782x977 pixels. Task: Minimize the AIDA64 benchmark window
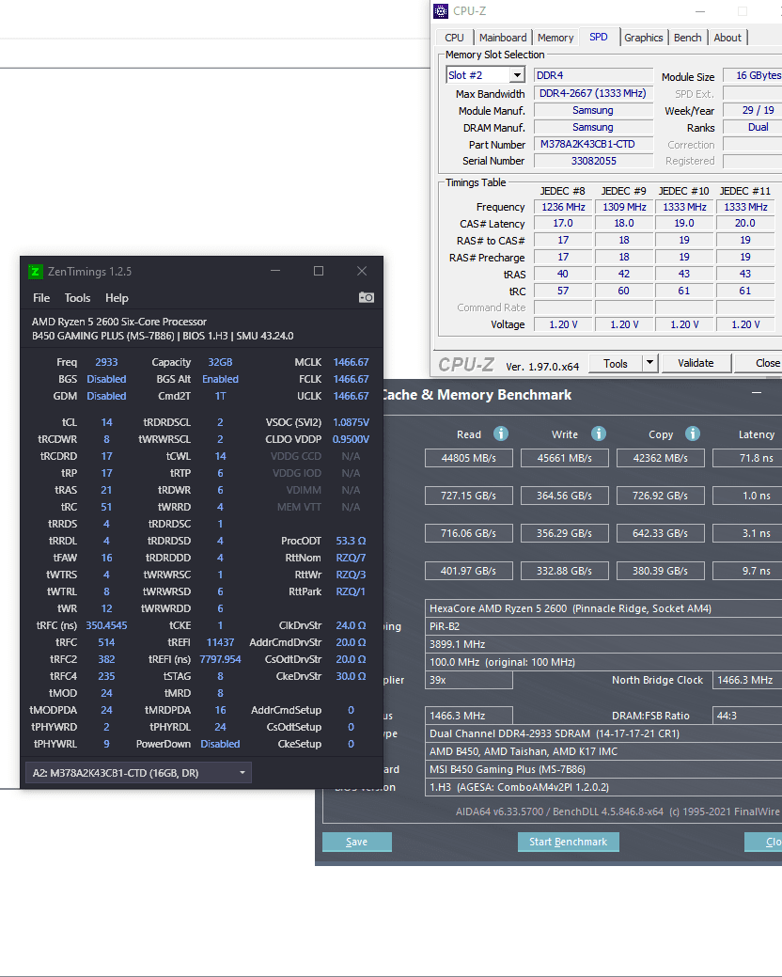(757, 392)
